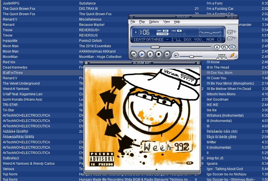The image size is (268, 181).
Task: Select album DIG.TRAX III
Action: [88, 8]
